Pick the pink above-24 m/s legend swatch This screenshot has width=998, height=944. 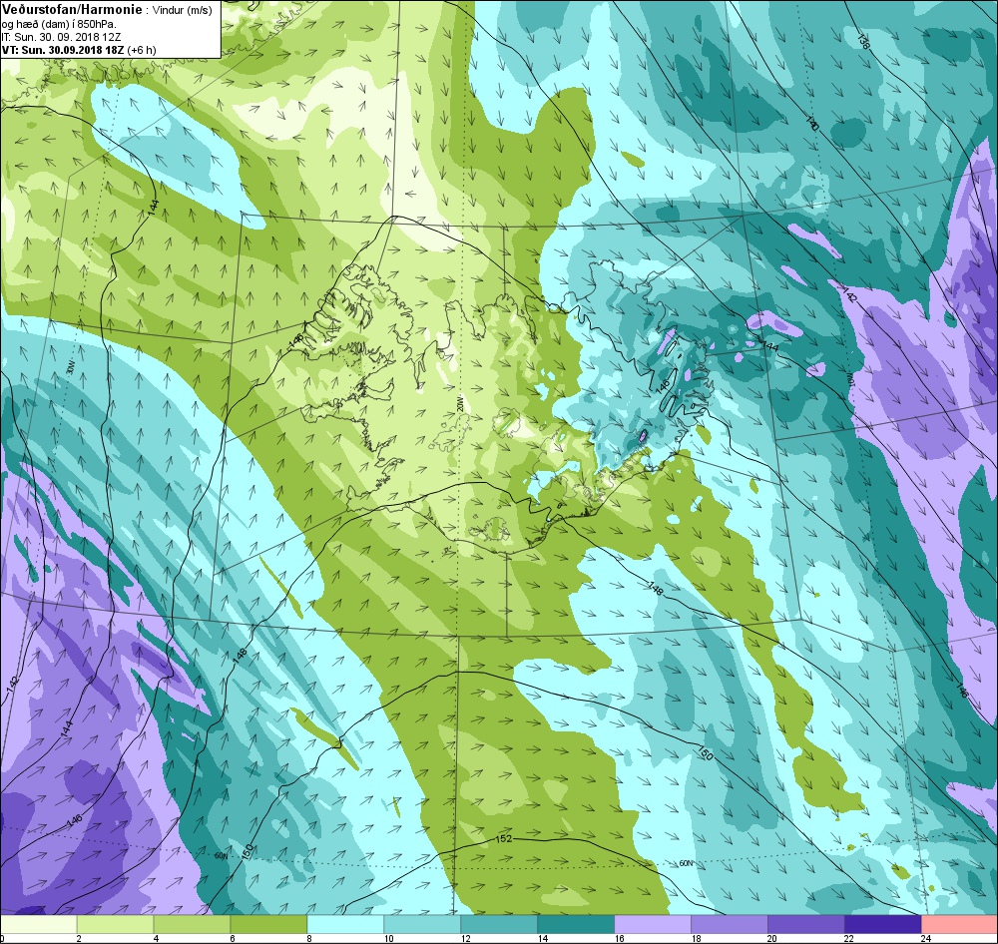tap(960, 923)
